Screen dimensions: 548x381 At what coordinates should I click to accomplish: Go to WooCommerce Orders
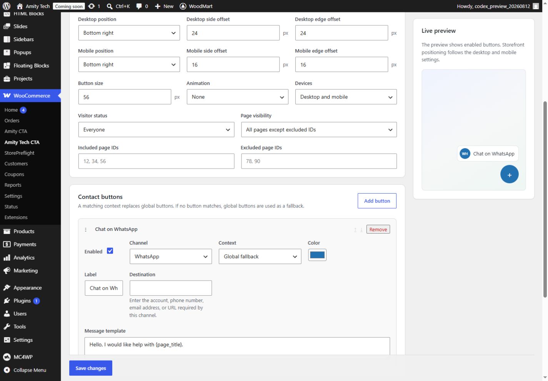12,120
